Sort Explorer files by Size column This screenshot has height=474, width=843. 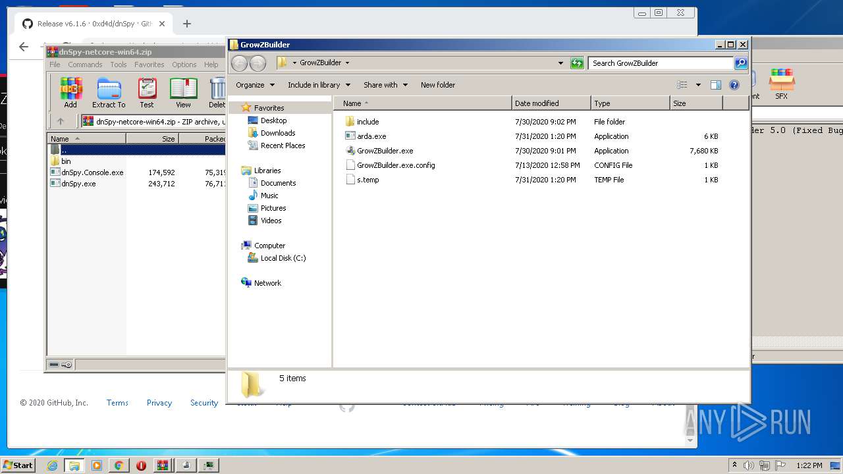(x=696, y=103)
